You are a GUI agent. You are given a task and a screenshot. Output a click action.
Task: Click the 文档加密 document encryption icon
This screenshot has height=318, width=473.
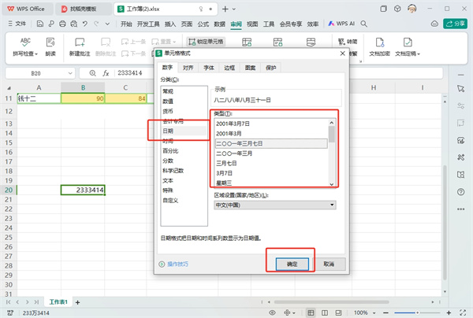point(381,42)
